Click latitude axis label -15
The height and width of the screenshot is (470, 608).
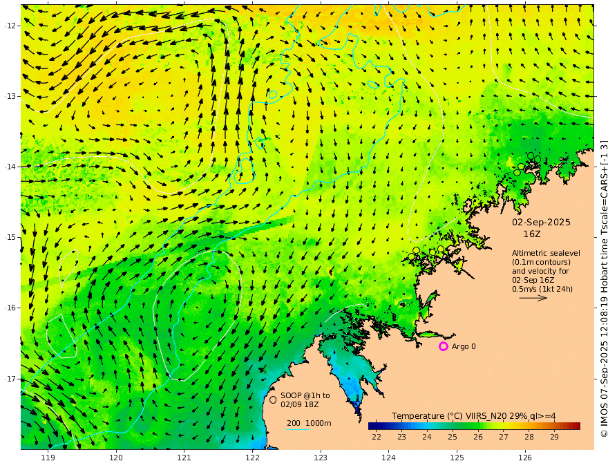coord(10,237)
